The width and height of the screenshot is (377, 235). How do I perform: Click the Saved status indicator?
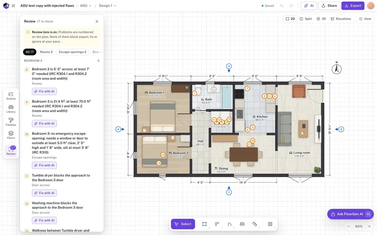coord(267,6)
